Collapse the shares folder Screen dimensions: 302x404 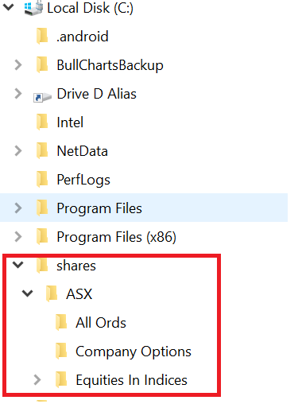pos(18,265)
